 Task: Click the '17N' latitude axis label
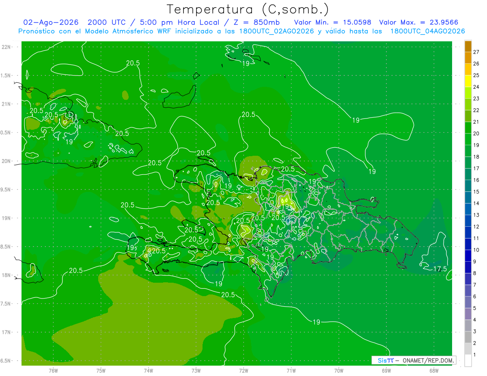tap(7, 332)
